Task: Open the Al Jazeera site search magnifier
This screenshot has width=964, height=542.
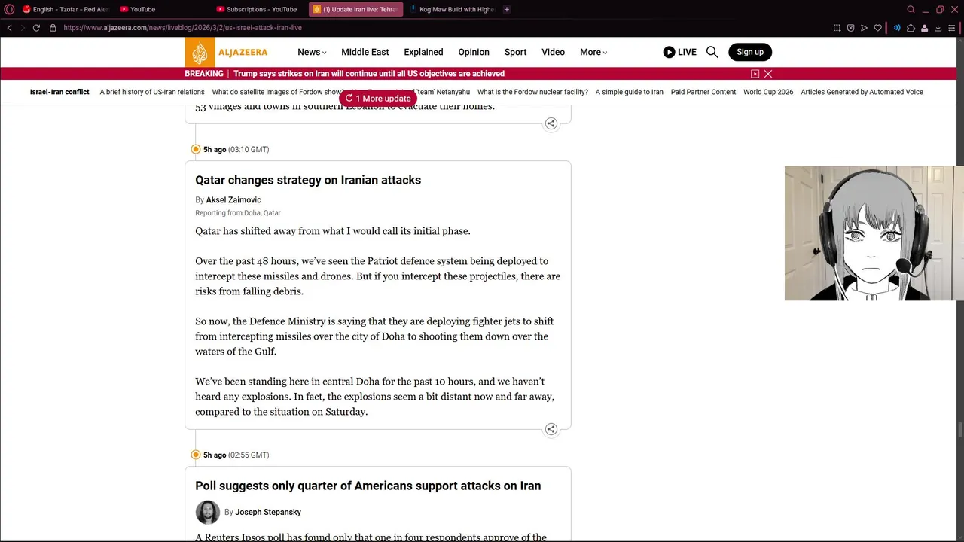Action: click(x=712, y=52)
